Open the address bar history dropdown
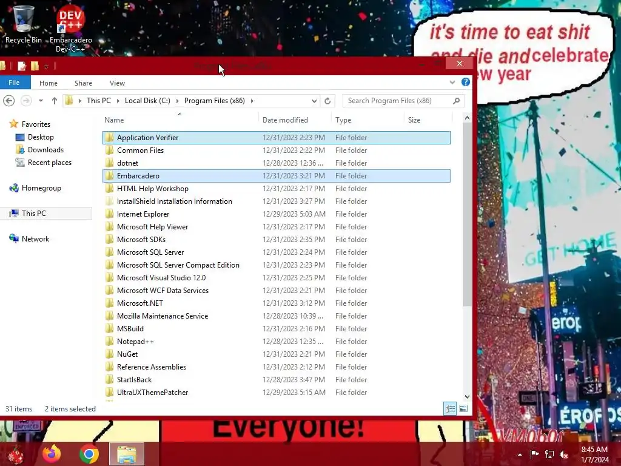The width and height of the screenshot is (621, 466). point(314,101)
